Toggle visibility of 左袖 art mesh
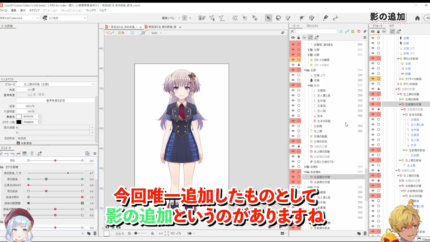 click(x=293, y=80)
